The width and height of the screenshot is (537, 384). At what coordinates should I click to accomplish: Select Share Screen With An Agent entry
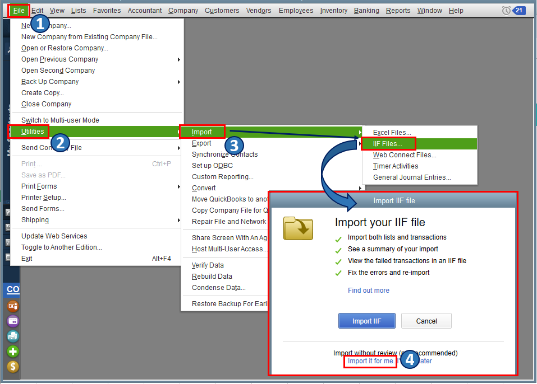coord(230,238)
